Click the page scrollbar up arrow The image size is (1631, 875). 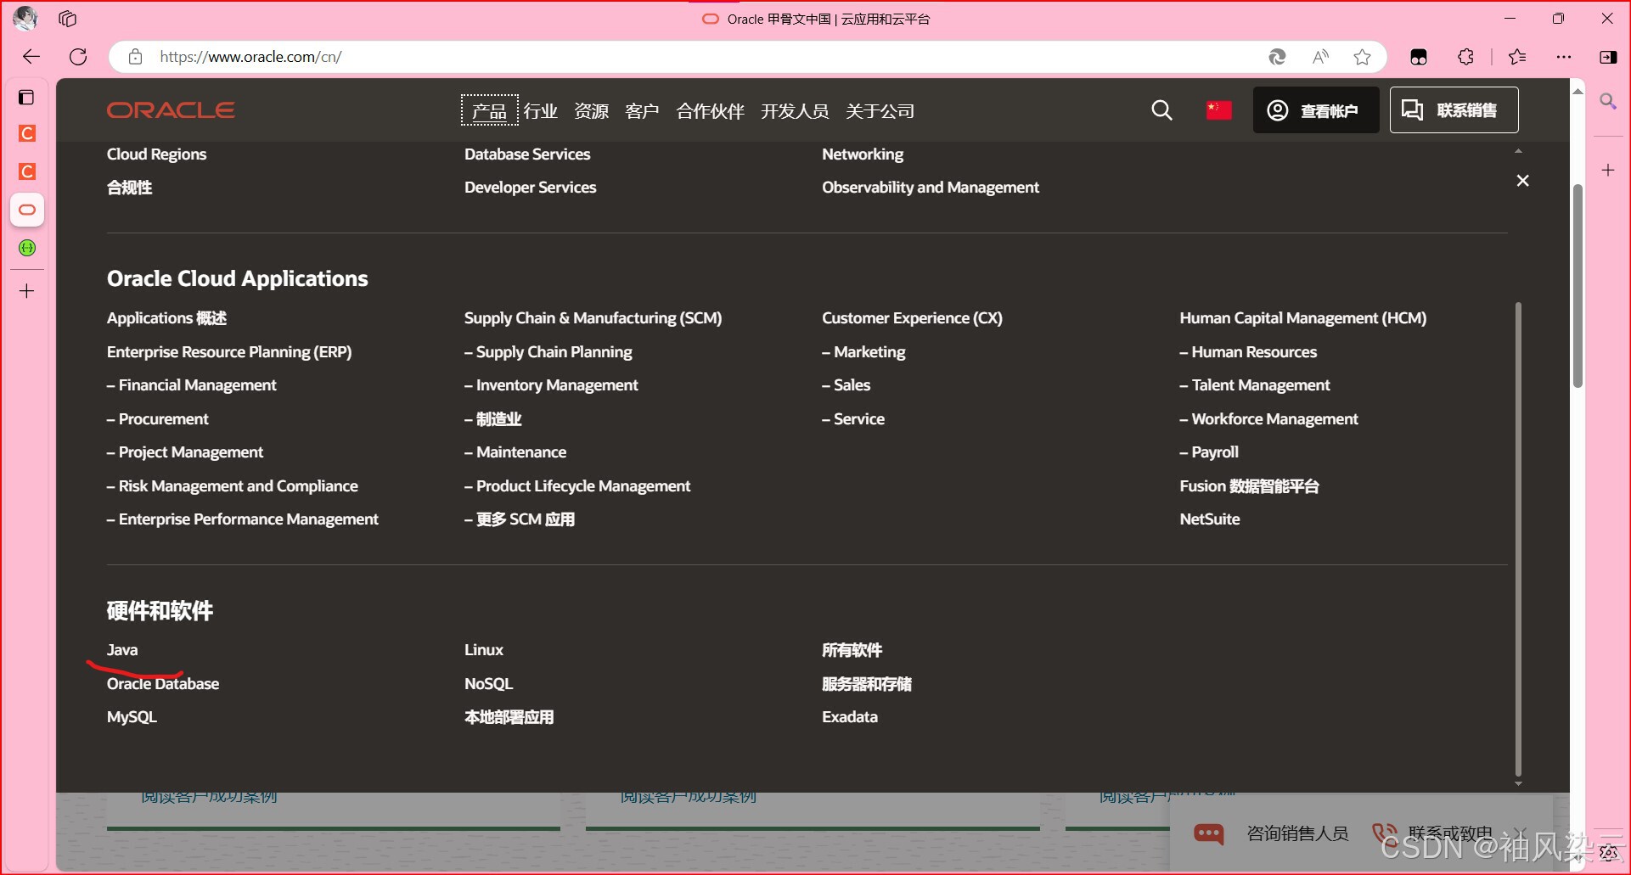pos(1578,91)
